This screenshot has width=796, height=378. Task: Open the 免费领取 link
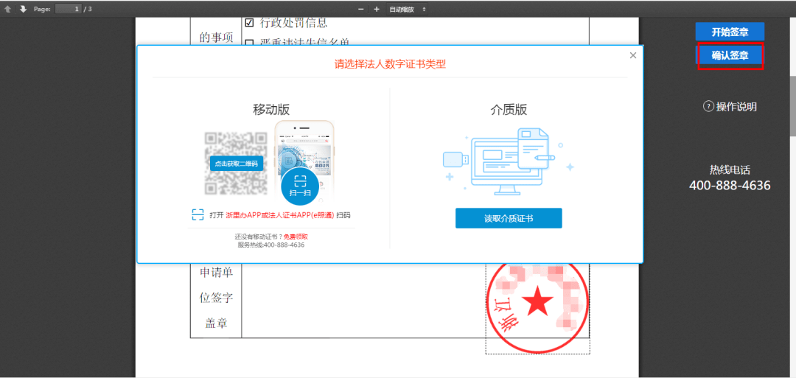tap(296, 237)
